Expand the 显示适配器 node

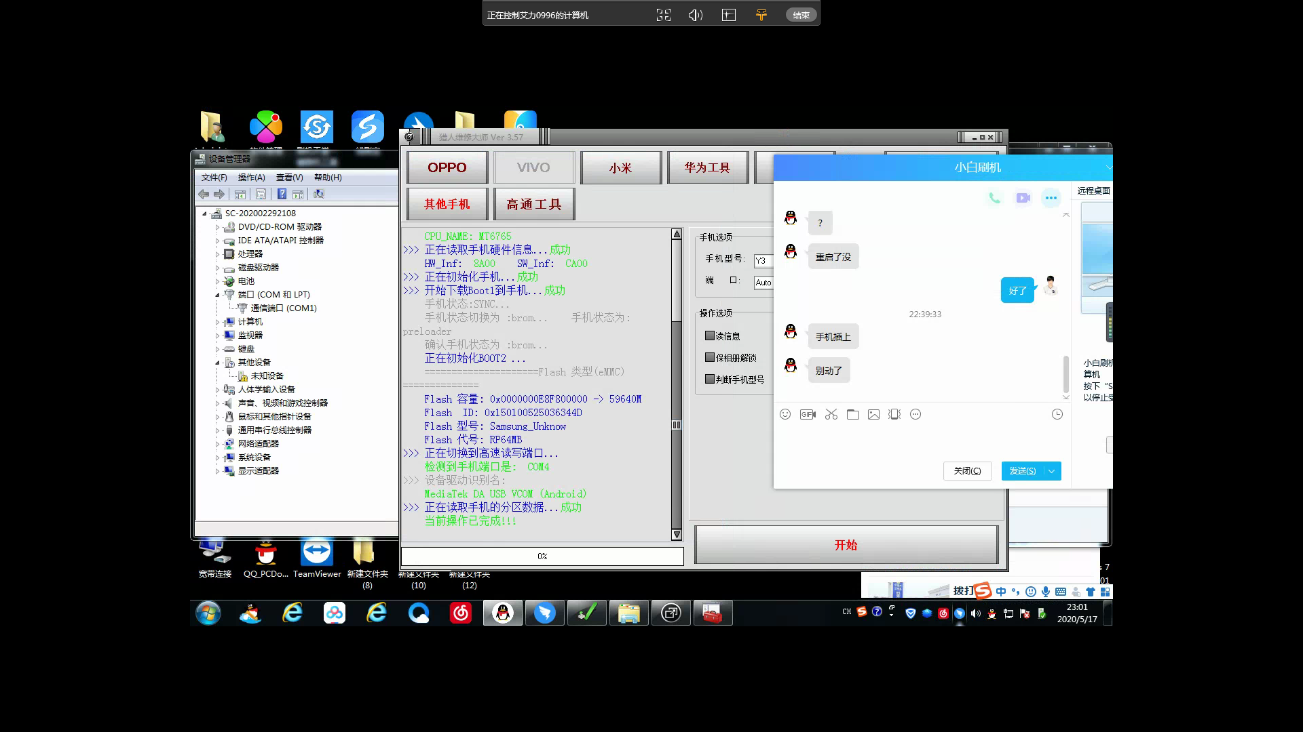(218, 471)
